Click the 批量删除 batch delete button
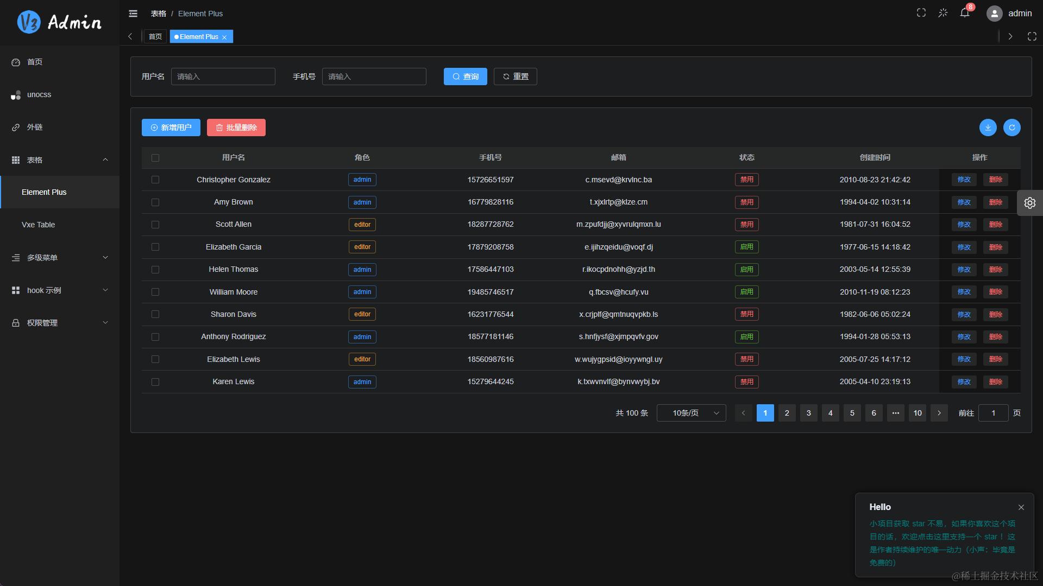Viewport: 1043px width, 586px height. pyautogui.click(x=236, y=128)
